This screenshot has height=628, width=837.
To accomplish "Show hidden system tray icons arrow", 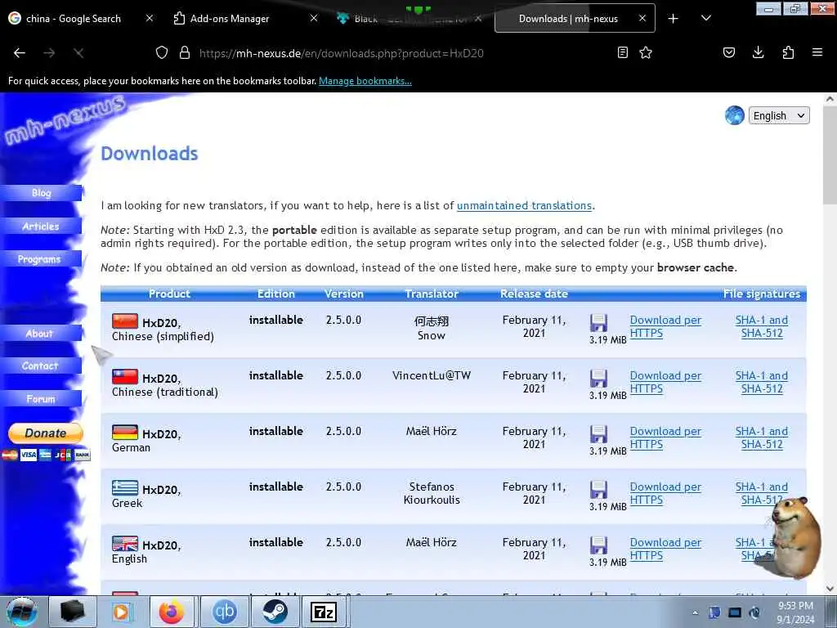I will pyautogui.click(x=695, y=612).
